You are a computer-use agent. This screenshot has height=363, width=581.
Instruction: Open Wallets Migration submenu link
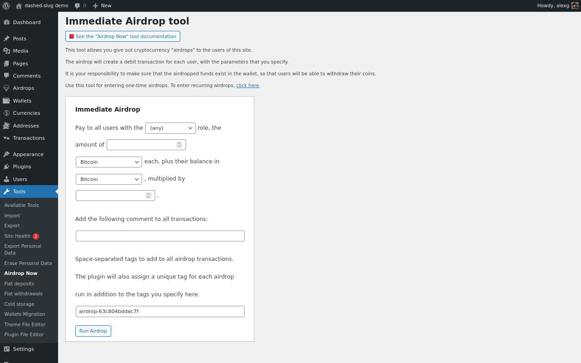pos(25,314)
